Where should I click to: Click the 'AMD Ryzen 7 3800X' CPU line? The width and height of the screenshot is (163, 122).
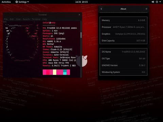[x=59, y=60]
